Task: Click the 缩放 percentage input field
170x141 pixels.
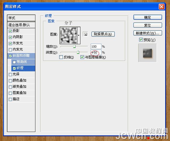Action: pyautogui.click(x=96, y=46)
